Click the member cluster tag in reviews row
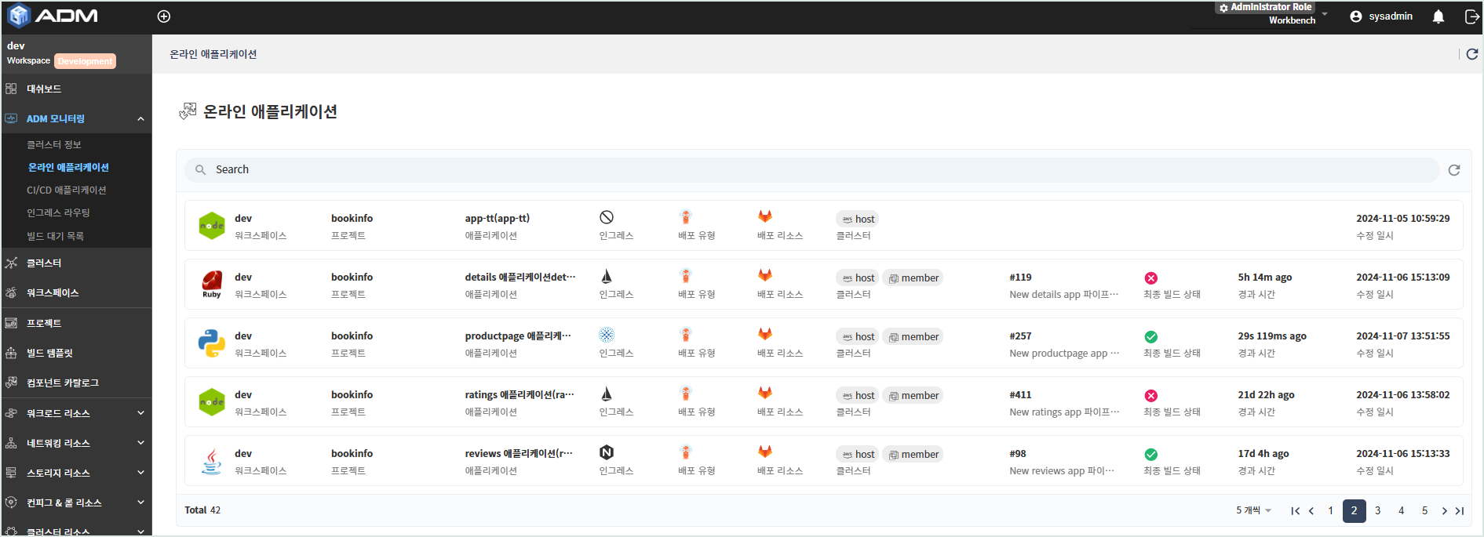Screen dimensions: 1484x537 click(913, 455)
